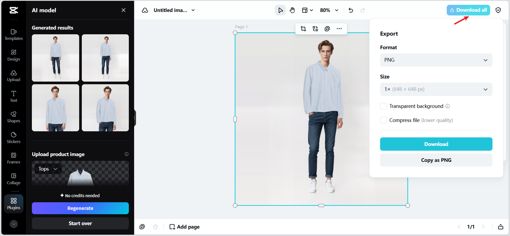Click the delete page trash icon

[x=155, y=227]
